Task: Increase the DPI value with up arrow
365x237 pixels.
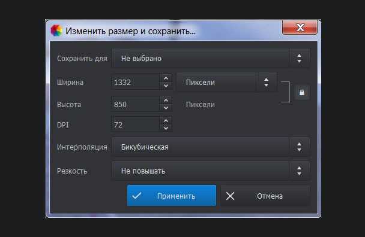Action: (x=166, y=121)
